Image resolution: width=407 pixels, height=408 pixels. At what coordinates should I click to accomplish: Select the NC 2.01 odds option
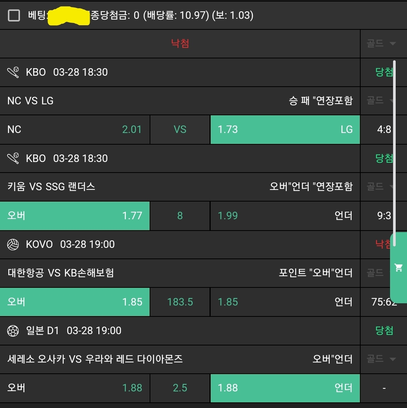click(75, 130)
